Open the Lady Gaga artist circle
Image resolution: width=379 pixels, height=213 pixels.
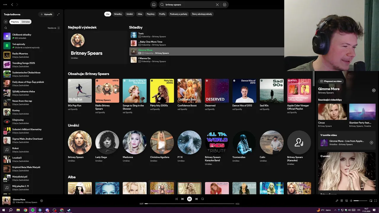[x=107, y=142]
